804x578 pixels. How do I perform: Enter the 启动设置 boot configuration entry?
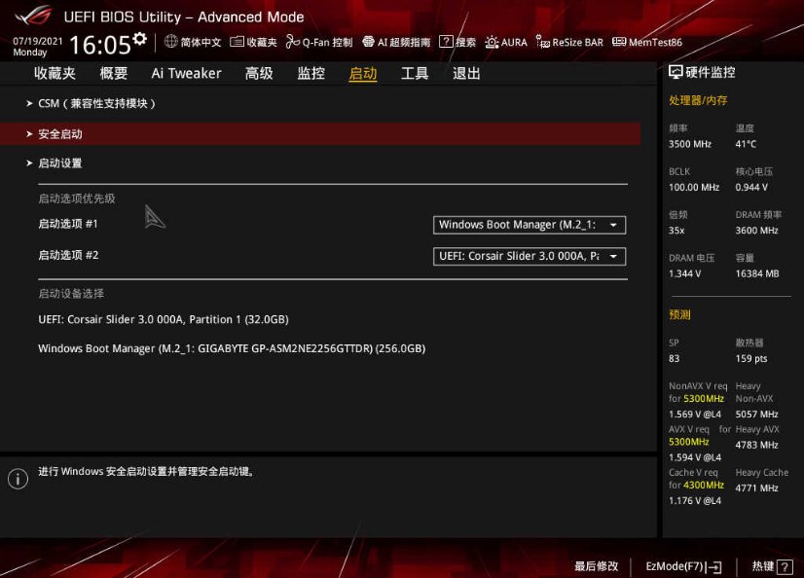pos(62,163)
